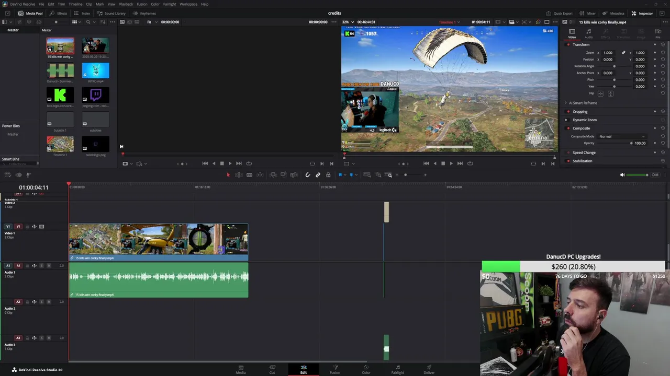Viewport: 670px width, 376px height.
Task: Add a blue flag to clip
Action: (340, 175)
